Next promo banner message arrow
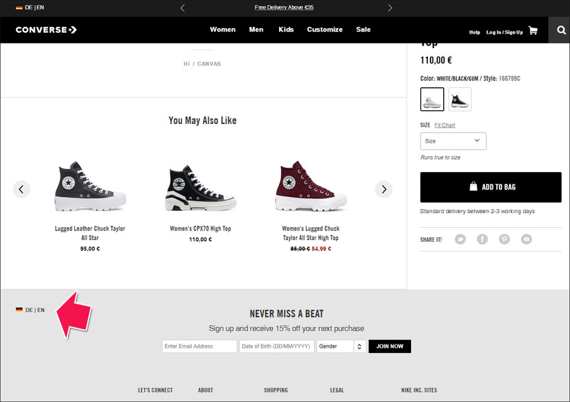Image resolution: width=570 pixels, height=402 pixels. click(390, 7)
